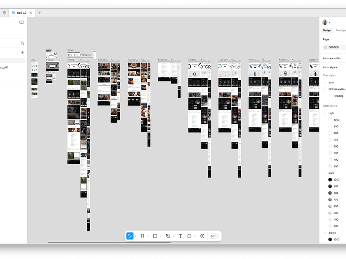
Task: Click the horizontal canvas scrollbar
Action: point(109,242)
